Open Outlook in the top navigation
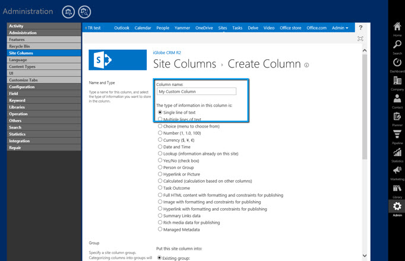This screenshot has width=405, height=261. 122,28
